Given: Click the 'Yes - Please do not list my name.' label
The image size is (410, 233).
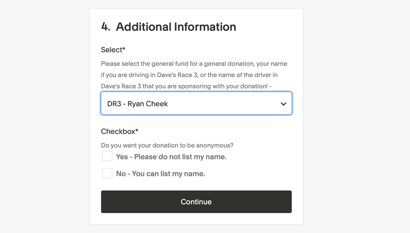Looking at the screenshot, I should [171, 157].
